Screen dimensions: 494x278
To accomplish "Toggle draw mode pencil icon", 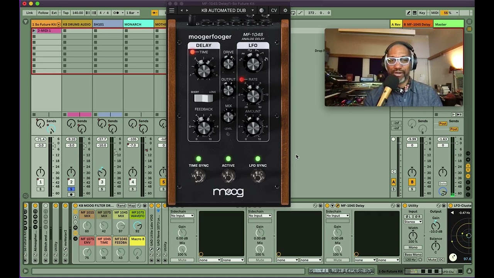I will point(409,13).
